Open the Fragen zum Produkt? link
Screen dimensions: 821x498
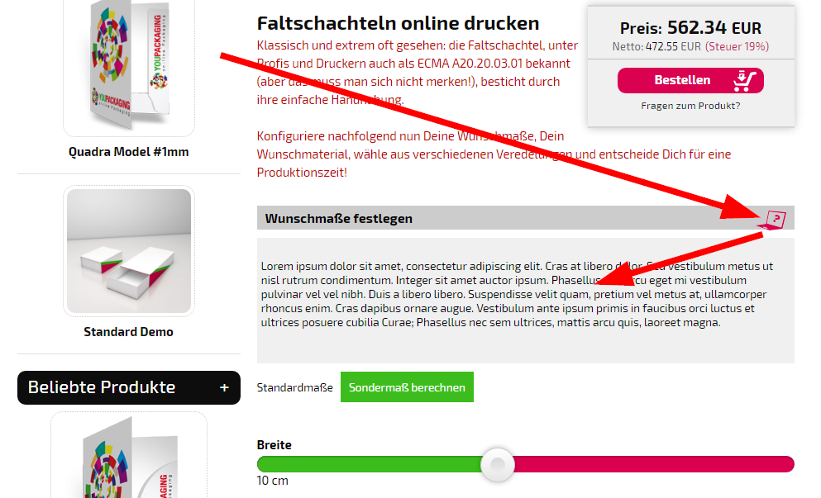pos(690,106)
